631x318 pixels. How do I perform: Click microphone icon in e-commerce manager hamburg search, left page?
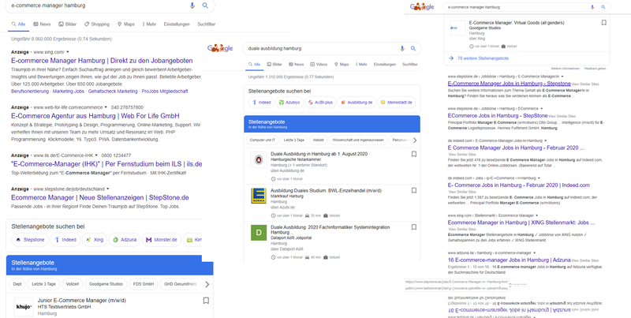[192, 6]
